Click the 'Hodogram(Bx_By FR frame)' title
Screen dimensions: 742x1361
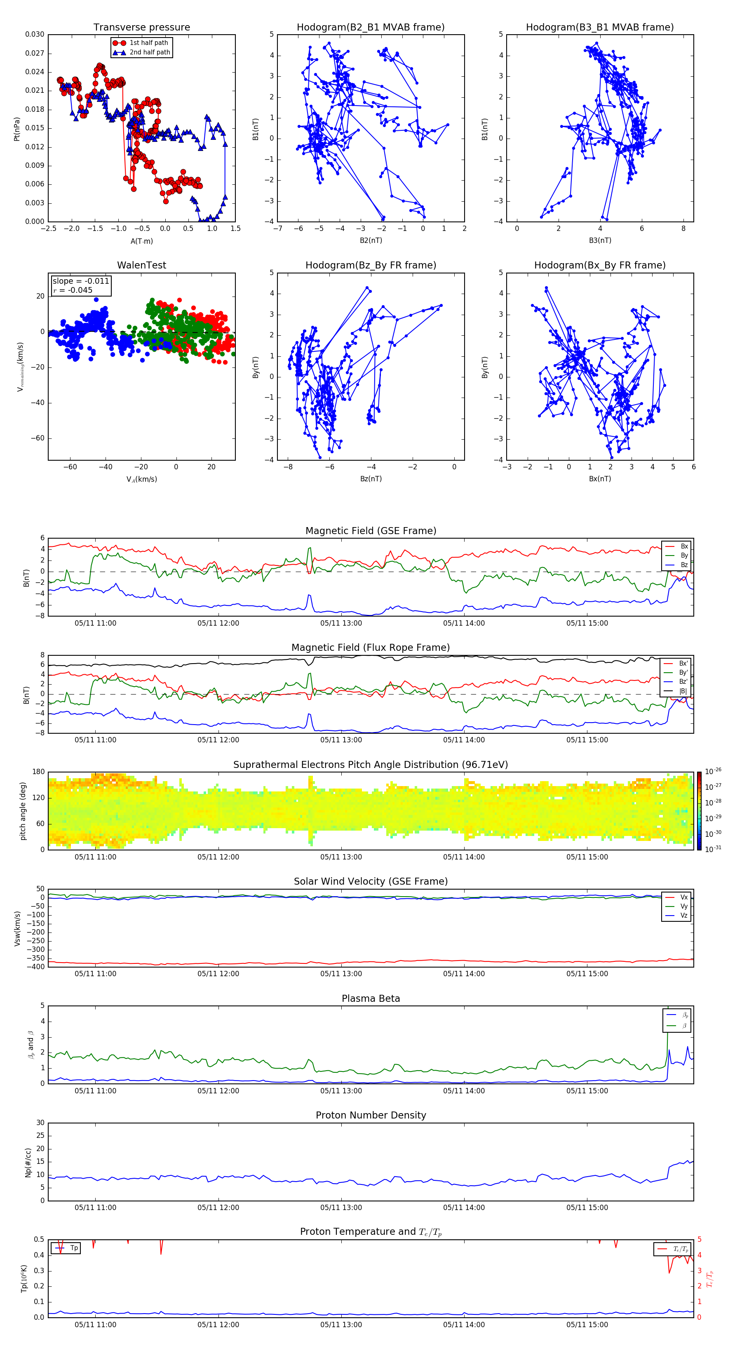(600, 265)
